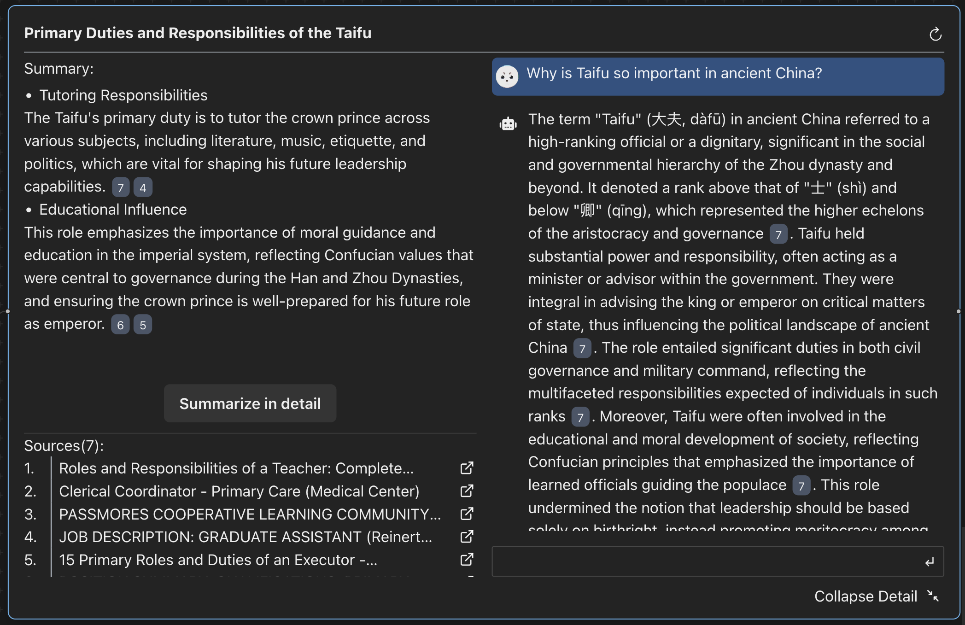Open external link for Clerical Coordinator source
Screen dimensions: 965x625
click(x=467, y=491)
